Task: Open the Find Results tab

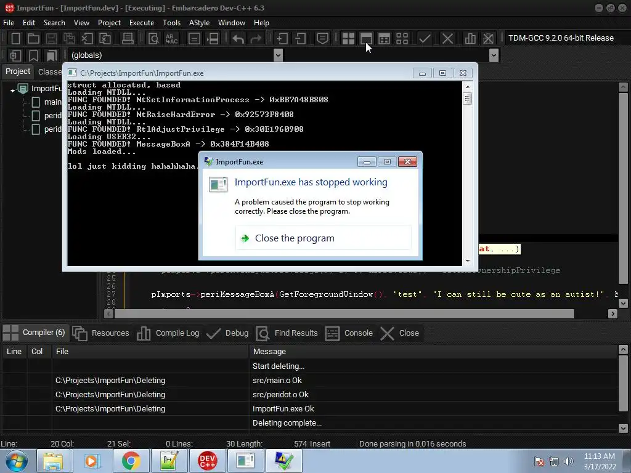Action: (x=287, y=333)
